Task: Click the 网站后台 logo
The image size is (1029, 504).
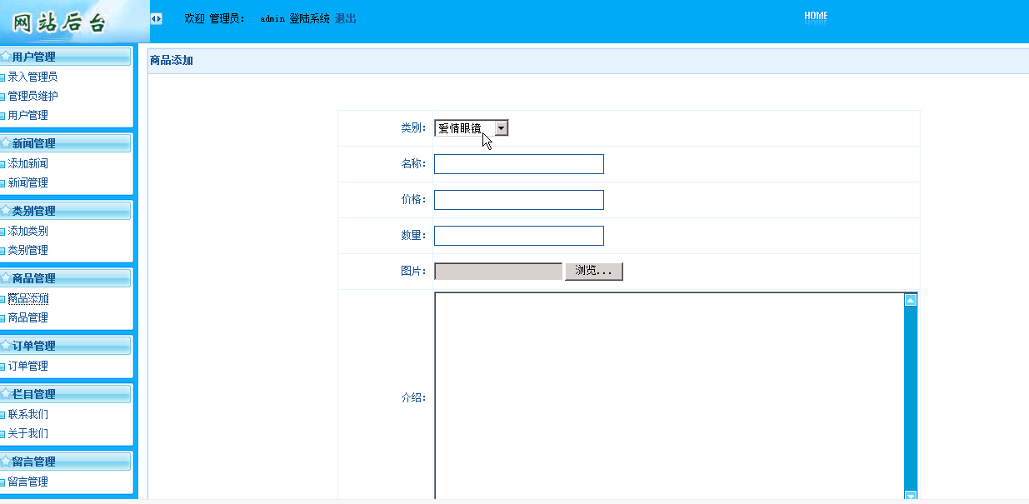Action: pos(60,21)
